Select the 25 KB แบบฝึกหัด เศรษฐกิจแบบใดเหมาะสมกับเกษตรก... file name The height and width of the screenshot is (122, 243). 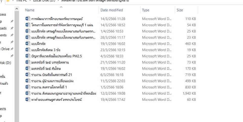pos(63,31)
